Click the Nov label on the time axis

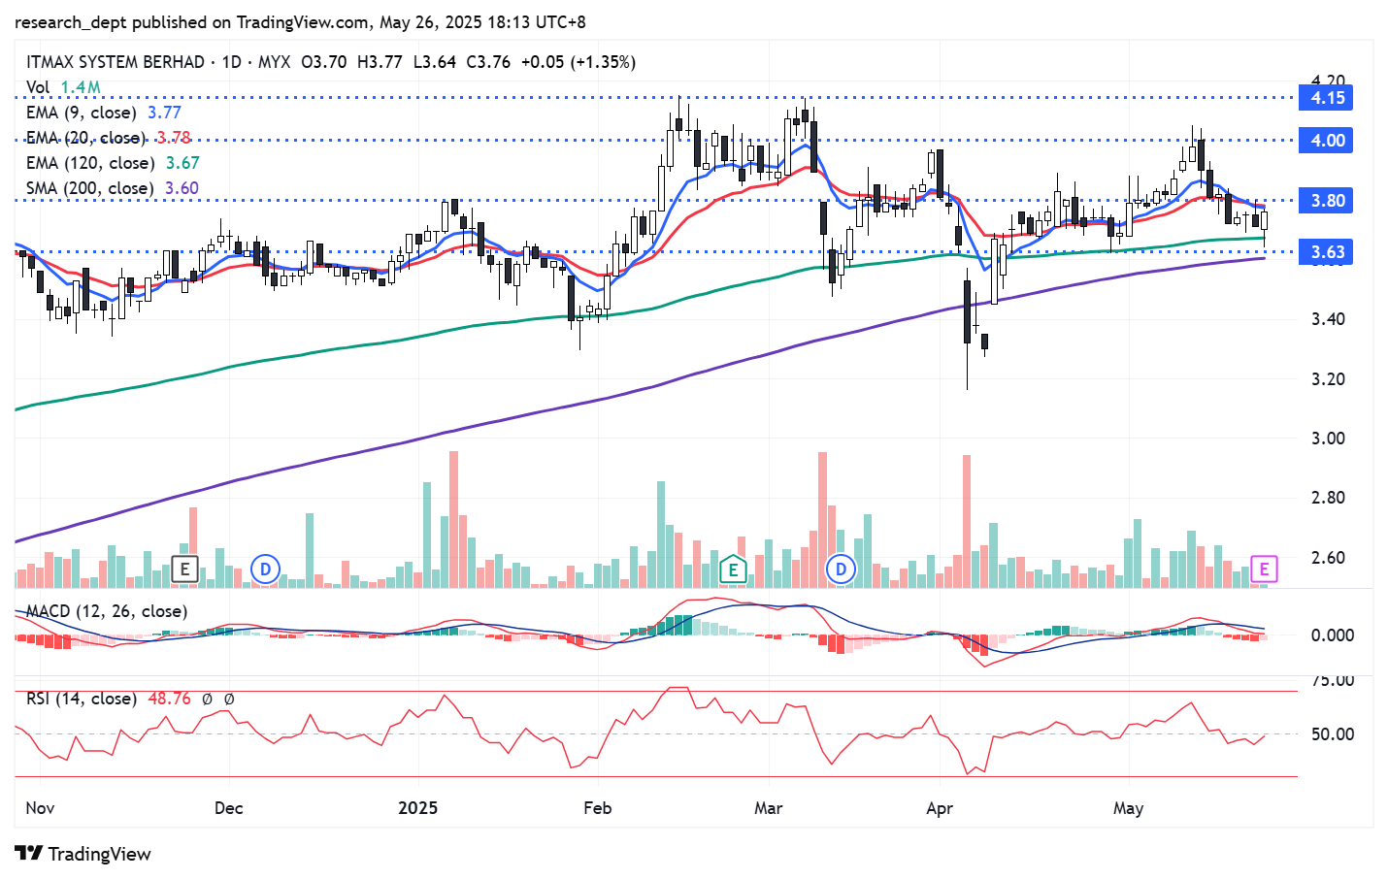[40, 808]
